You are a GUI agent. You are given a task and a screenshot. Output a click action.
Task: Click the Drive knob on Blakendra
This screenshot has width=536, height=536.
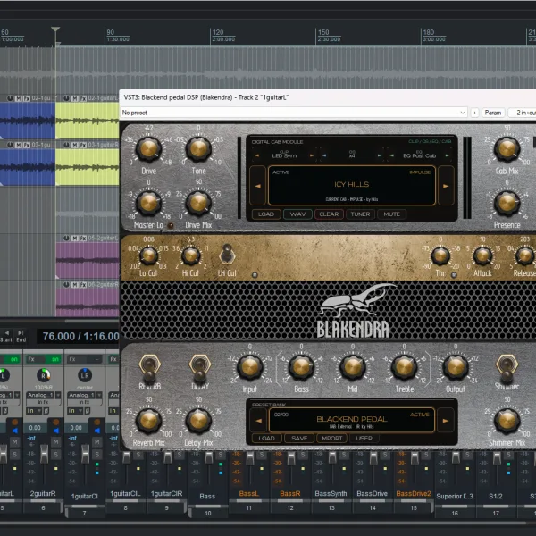[x=148, y=149]
